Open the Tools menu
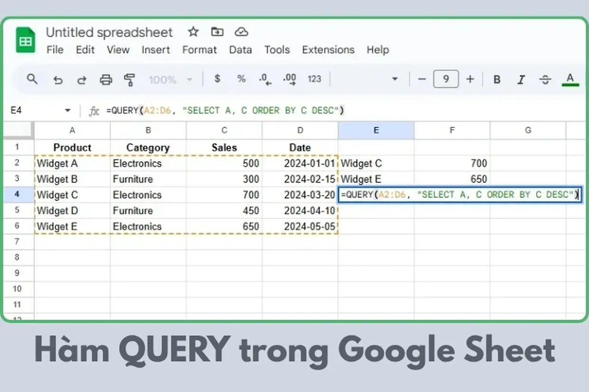 [277, 50]
